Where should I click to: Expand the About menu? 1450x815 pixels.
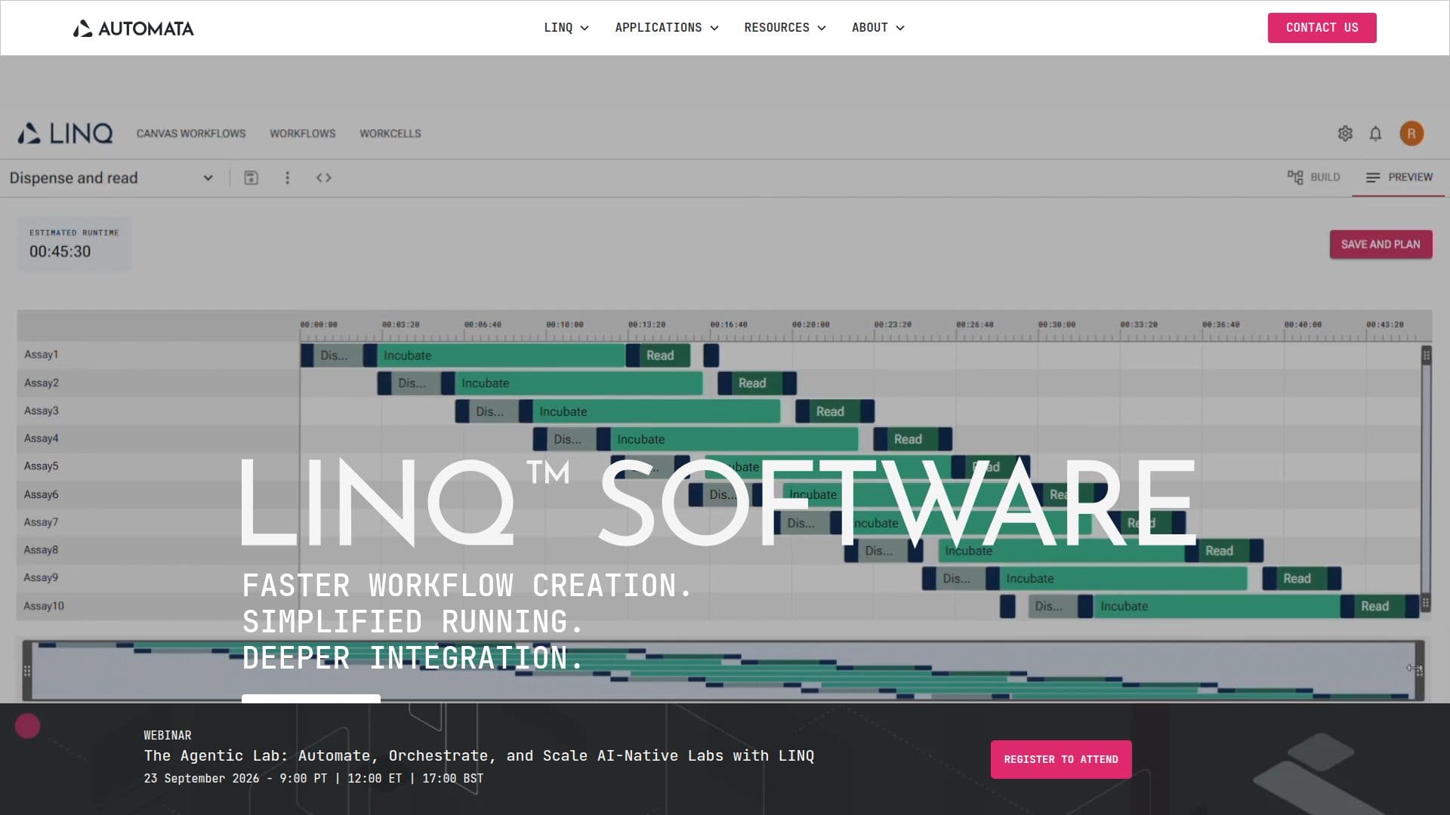pos(878,27)
